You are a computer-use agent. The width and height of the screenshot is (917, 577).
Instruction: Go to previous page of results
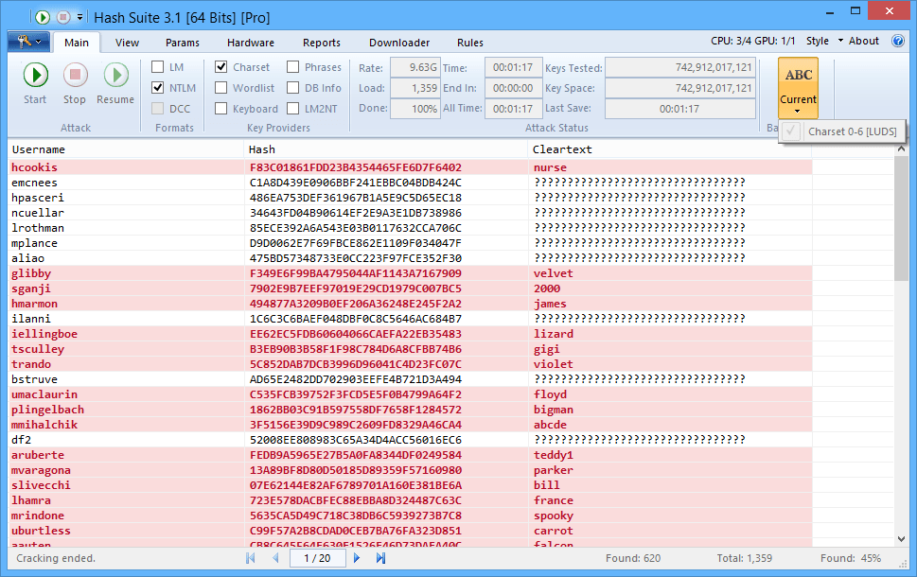click(275, 558)
